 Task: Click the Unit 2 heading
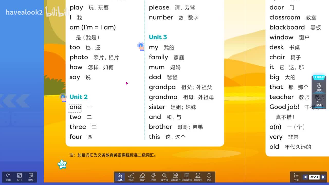(x=79, y=97)
